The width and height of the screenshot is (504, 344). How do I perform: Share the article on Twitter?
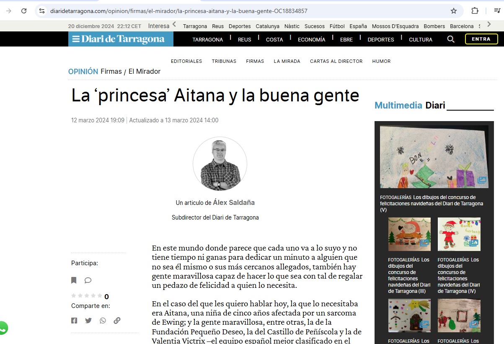point(88,321)
